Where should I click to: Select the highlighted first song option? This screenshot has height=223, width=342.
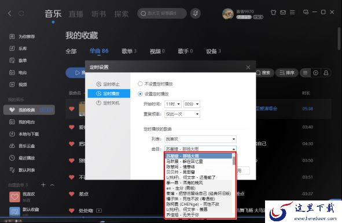pyautogui.click(x=198, y=156)
